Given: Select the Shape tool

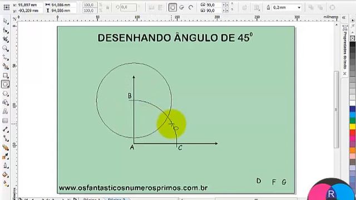Looking at the screenshot, I should (x=6, y=31).
